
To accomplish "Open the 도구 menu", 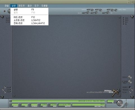I will click(37, 6).
